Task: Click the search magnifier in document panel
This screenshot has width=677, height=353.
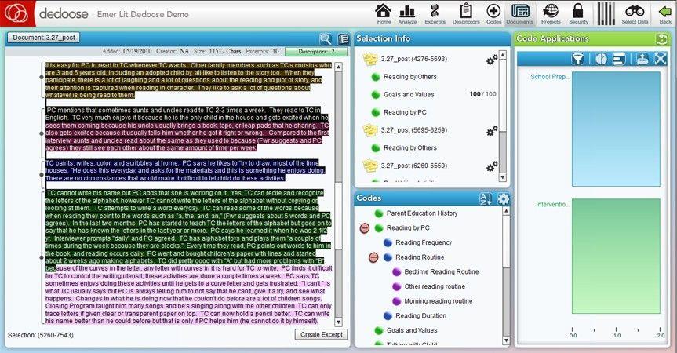Action: (325, 38)
